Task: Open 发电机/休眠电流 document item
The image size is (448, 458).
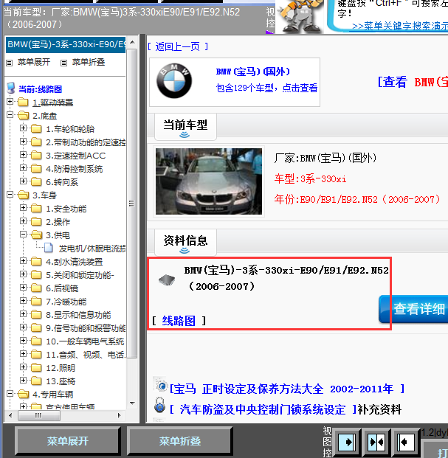Action: pos(92,249)
